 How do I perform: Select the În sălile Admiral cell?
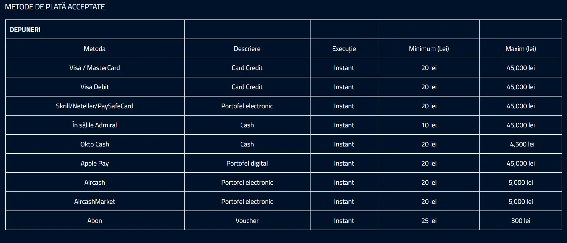95,125
